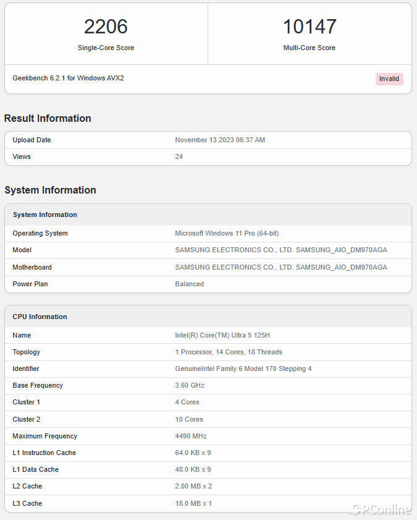This screenshot has height=520, width=417.
Task: Click the Upload Date row label
Action: (x=32, y=140)
